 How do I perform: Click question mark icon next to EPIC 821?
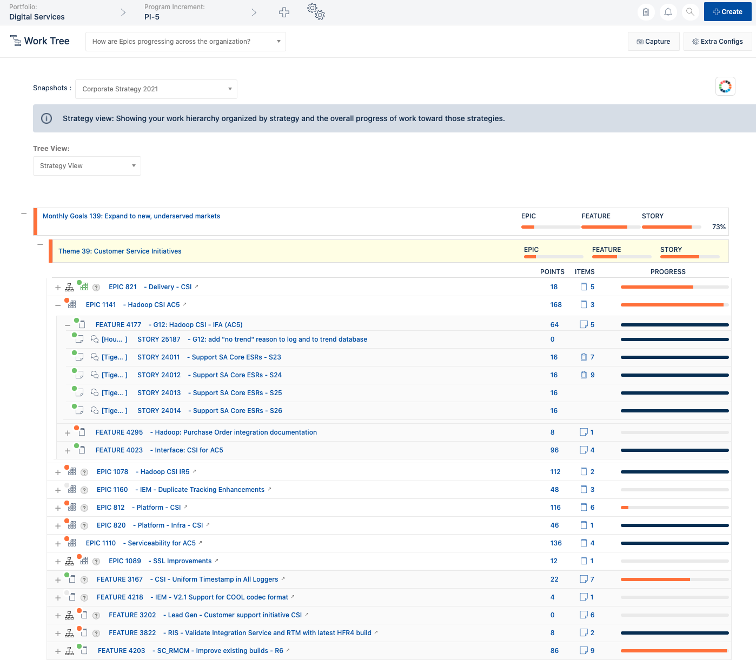(96, 288)
